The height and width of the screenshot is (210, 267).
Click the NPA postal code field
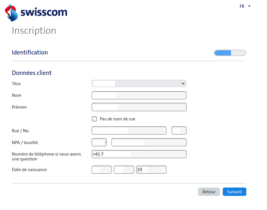pyautogui.click(x=99, y=142)
